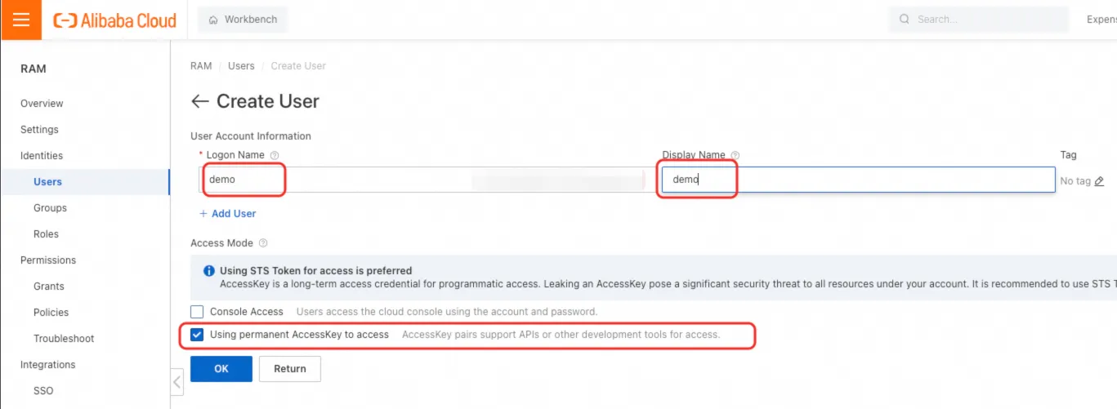This screenshot has height=409, width=1117.
Task: Edit the tag with the pencil icon
Action: click(1099, 181)
